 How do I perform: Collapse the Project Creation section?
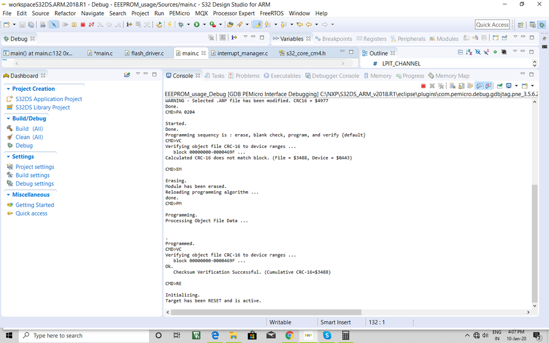pyautogui.click(x=8, y=89)
